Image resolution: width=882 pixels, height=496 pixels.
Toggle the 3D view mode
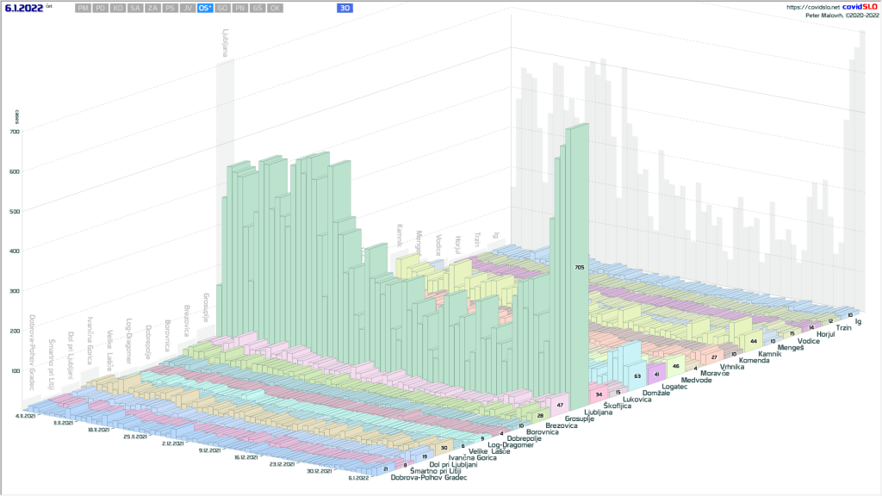coord(345,8)
